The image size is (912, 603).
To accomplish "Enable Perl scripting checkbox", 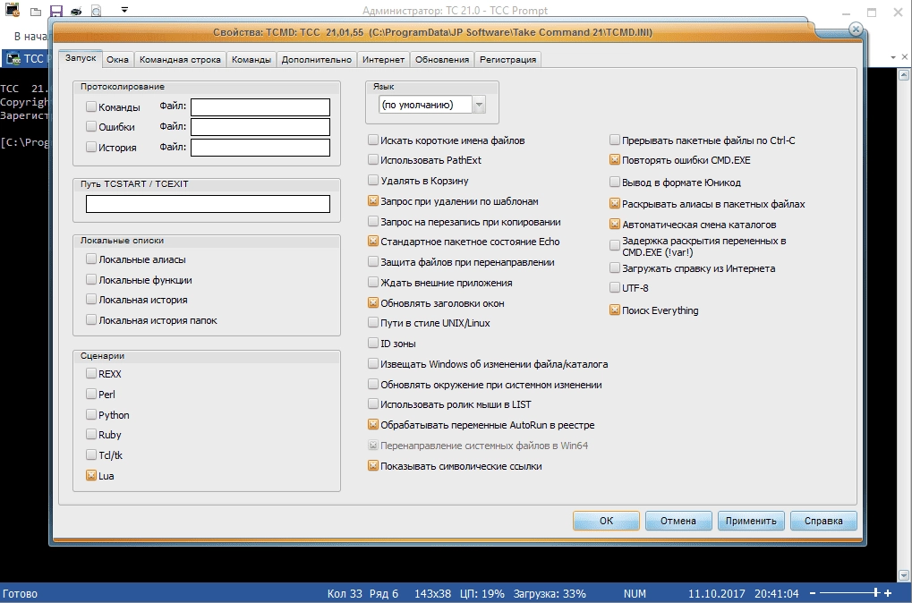I will click(x=91, y=395).
